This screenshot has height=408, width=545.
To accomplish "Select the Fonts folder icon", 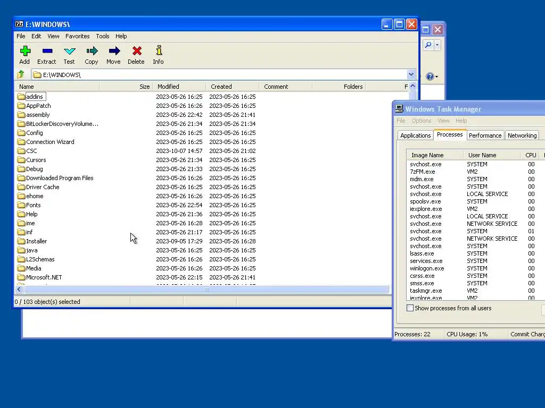I will 21,205.
